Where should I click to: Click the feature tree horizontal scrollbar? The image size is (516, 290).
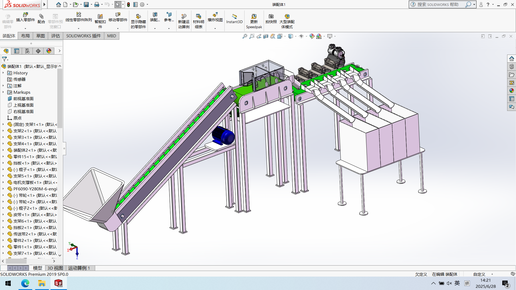tap(16, 261)
